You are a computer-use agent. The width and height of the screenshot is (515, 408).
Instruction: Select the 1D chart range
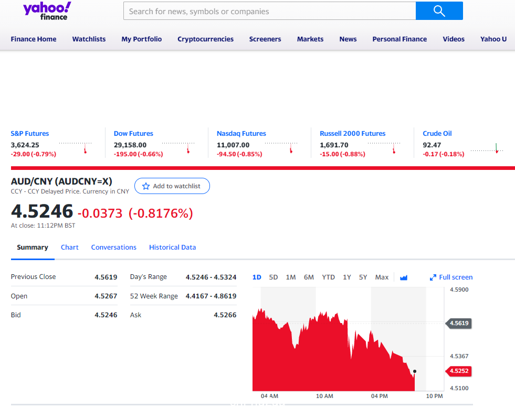click(x=257, y=277)
